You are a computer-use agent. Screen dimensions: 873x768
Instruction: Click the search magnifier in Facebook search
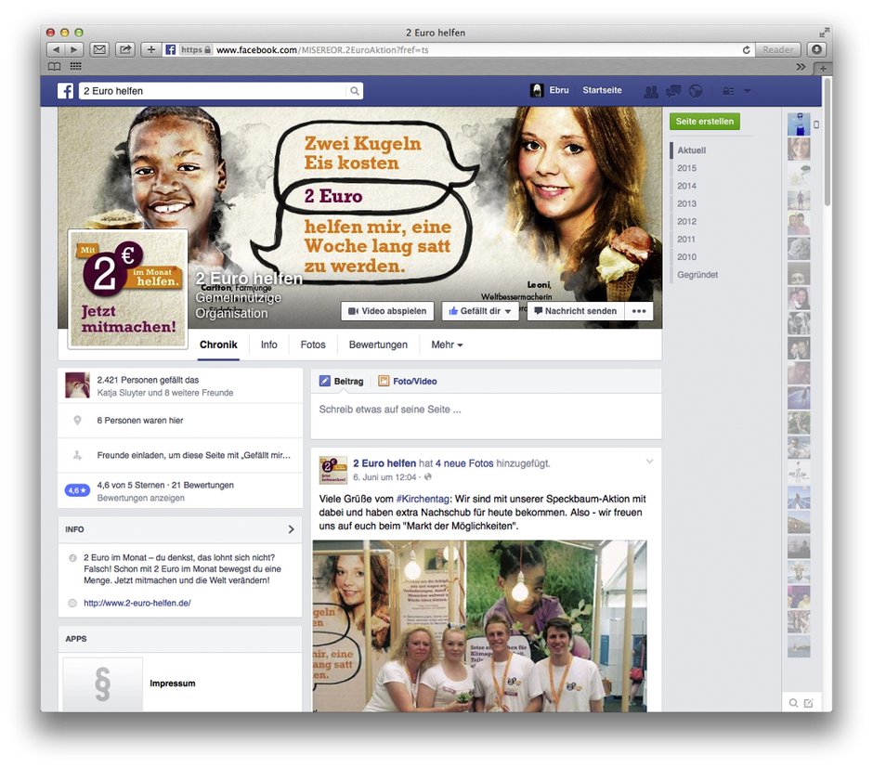[355, 91]
